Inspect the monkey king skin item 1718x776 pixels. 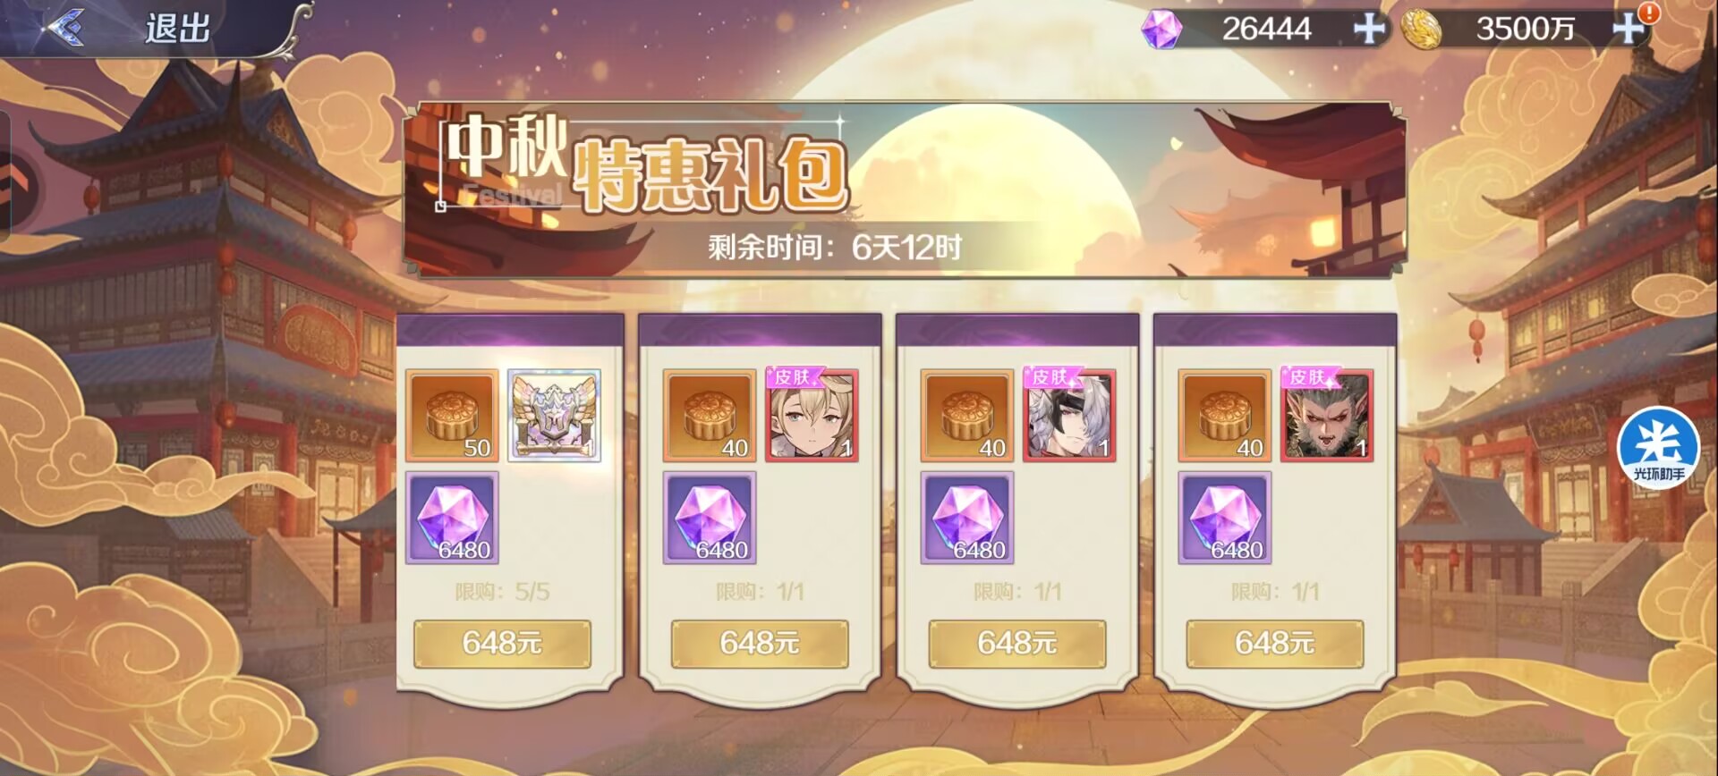tap(1328, 416)
